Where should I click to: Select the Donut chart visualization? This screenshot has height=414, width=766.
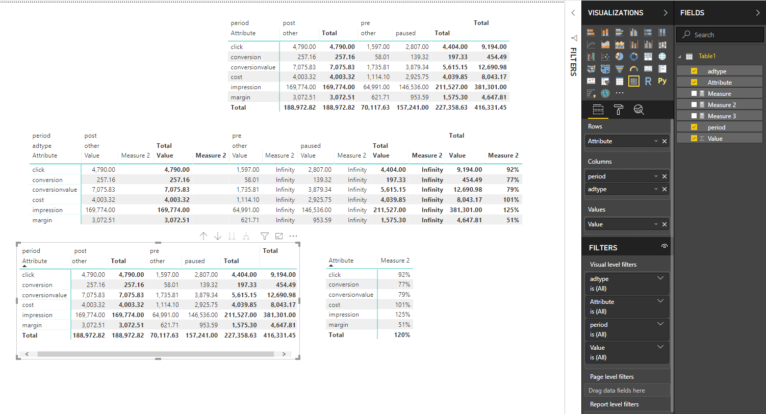point(634,56)
